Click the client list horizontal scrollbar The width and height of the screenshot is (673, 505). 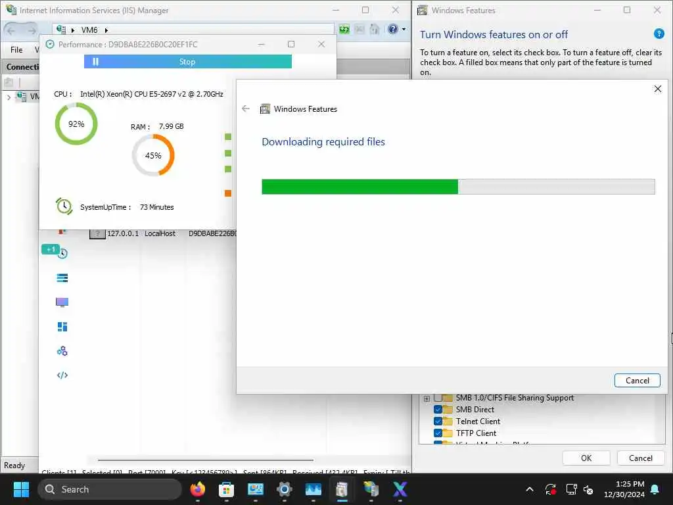tap(205, 460)
